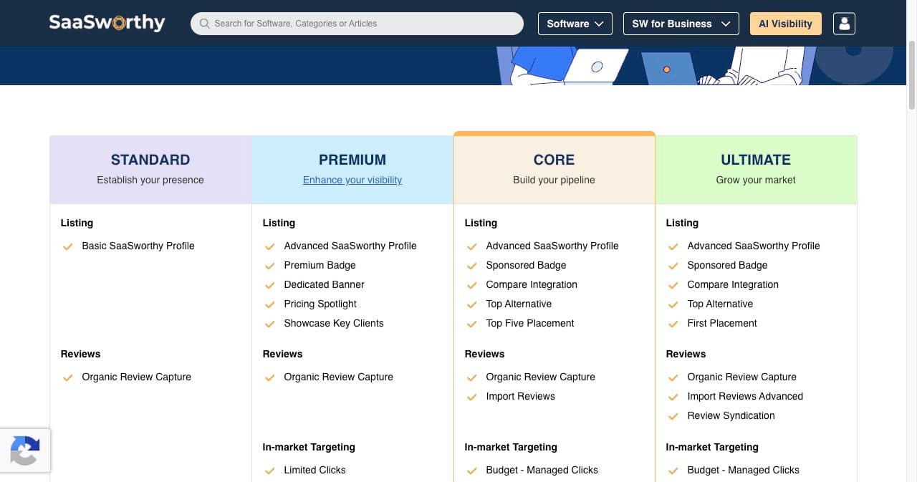917x482 pixels.
Task: Click checkmark beside Import Reviews in Core
Action: pyautogui.click(x=472, y=397)
